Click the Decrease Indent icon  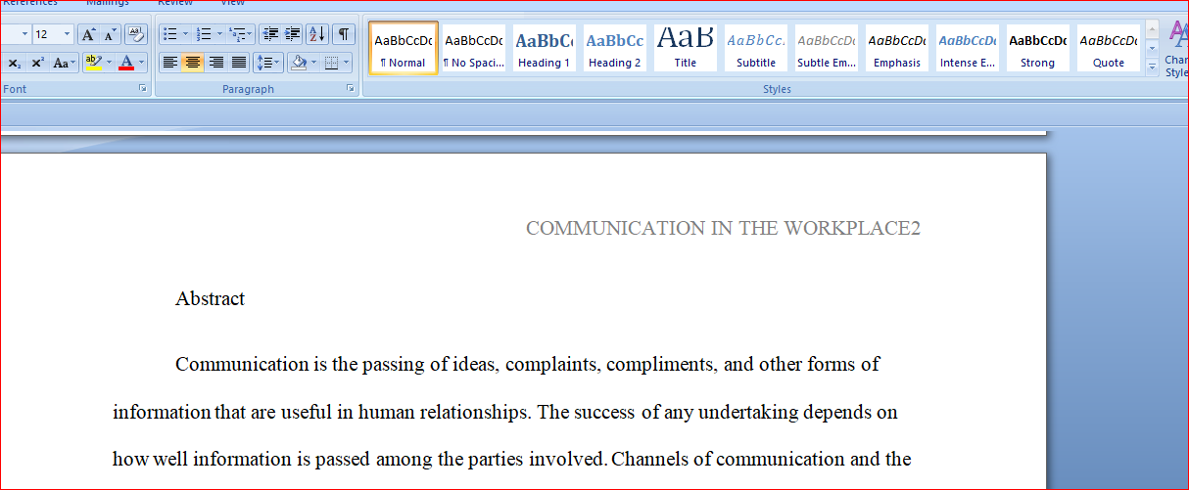[269, 34]
